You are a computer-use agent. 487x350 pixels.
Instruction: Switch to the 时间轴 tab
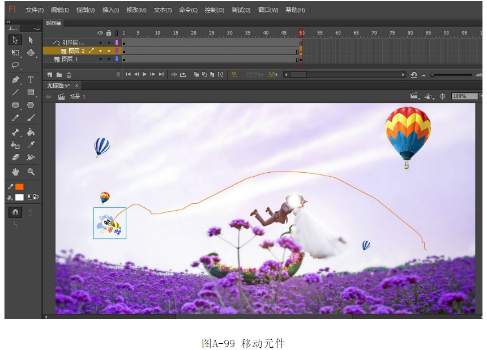tap(54, 23)
